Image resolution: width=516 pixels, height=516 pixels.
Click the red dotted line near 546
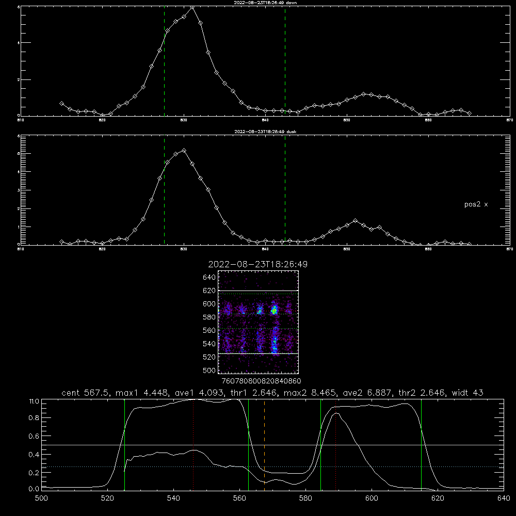click(x=193, y=445)
